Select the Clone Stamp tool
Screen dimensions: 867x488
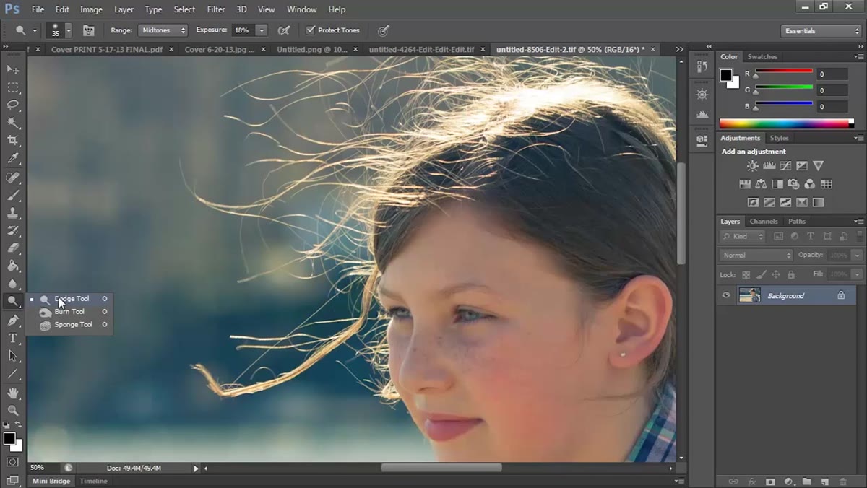point(13,214)
